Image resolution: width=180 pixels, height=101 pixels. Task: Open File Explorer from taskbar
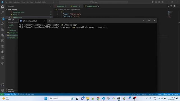tap(88, 98)
